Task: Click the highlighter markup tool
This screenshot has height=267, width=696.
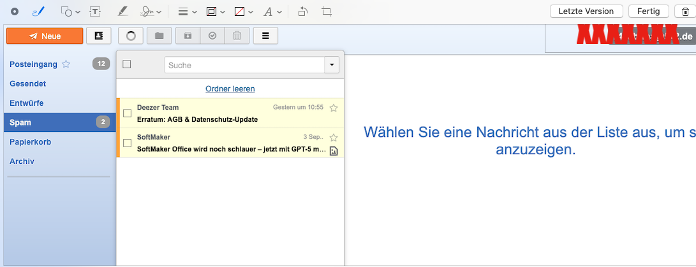Action: [x=122, y=11]
